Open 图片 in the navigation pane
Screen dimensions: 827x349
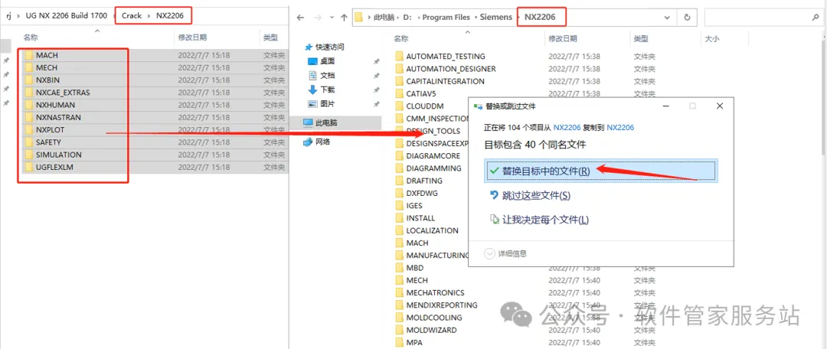click(x=322, y=104)
